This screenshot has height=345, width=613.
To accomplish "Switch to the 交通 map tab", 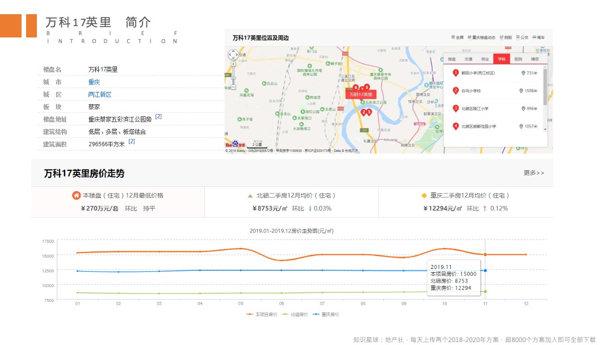I will (x=469, y=58).
